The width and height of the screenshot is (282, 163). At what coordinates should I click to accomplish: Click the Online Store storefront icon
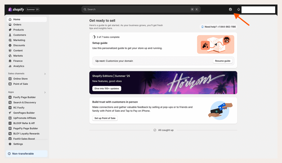(10, 79)
